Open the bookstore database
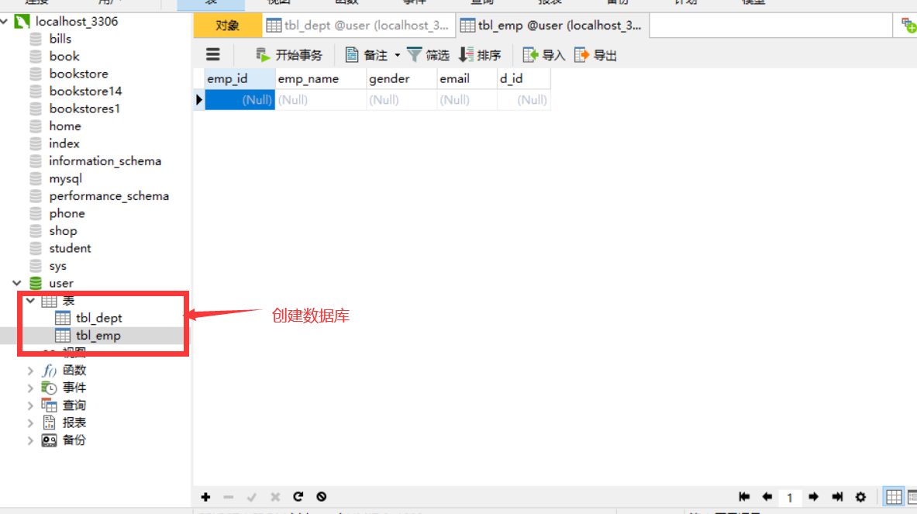Screen dimensions: 917x514 (x=78, y=74)
